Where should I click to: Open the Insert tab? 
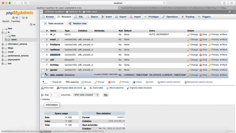[107, 17]
